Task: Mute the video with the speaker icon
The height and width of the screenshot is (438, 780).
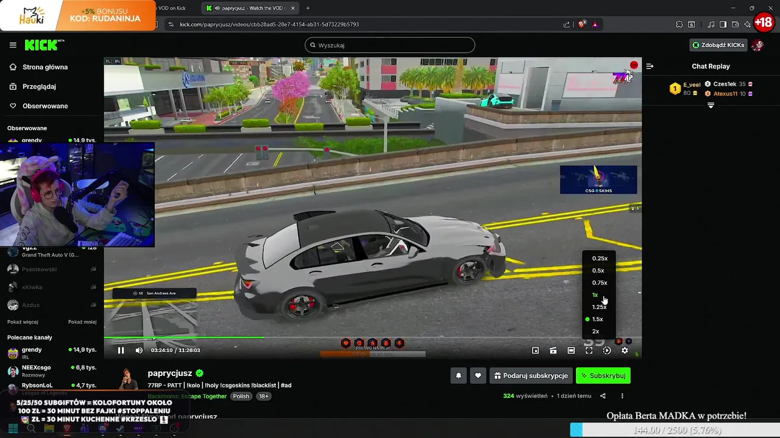Action: [139, 350]
